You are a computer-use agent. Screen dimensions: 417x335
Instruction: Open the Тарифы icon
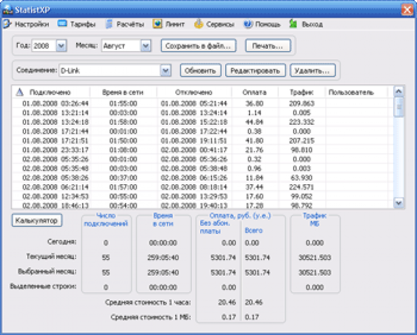click(62, 24)
